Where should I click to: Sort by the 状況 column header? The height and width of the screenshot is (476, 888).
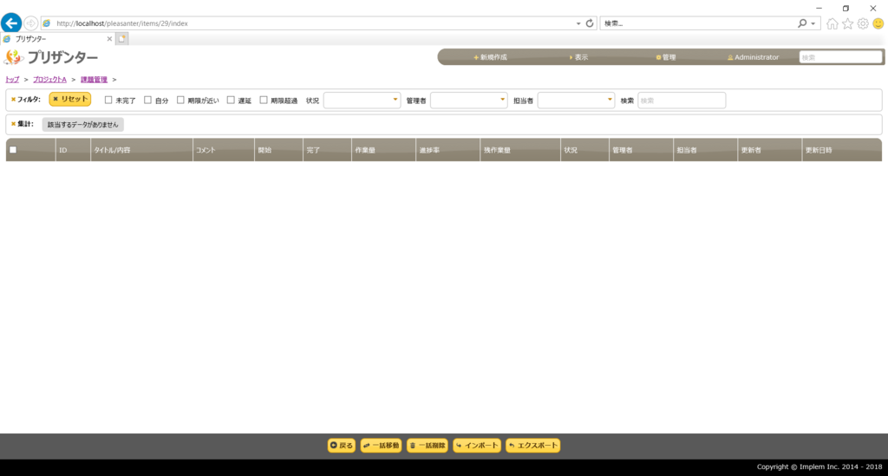585,150
